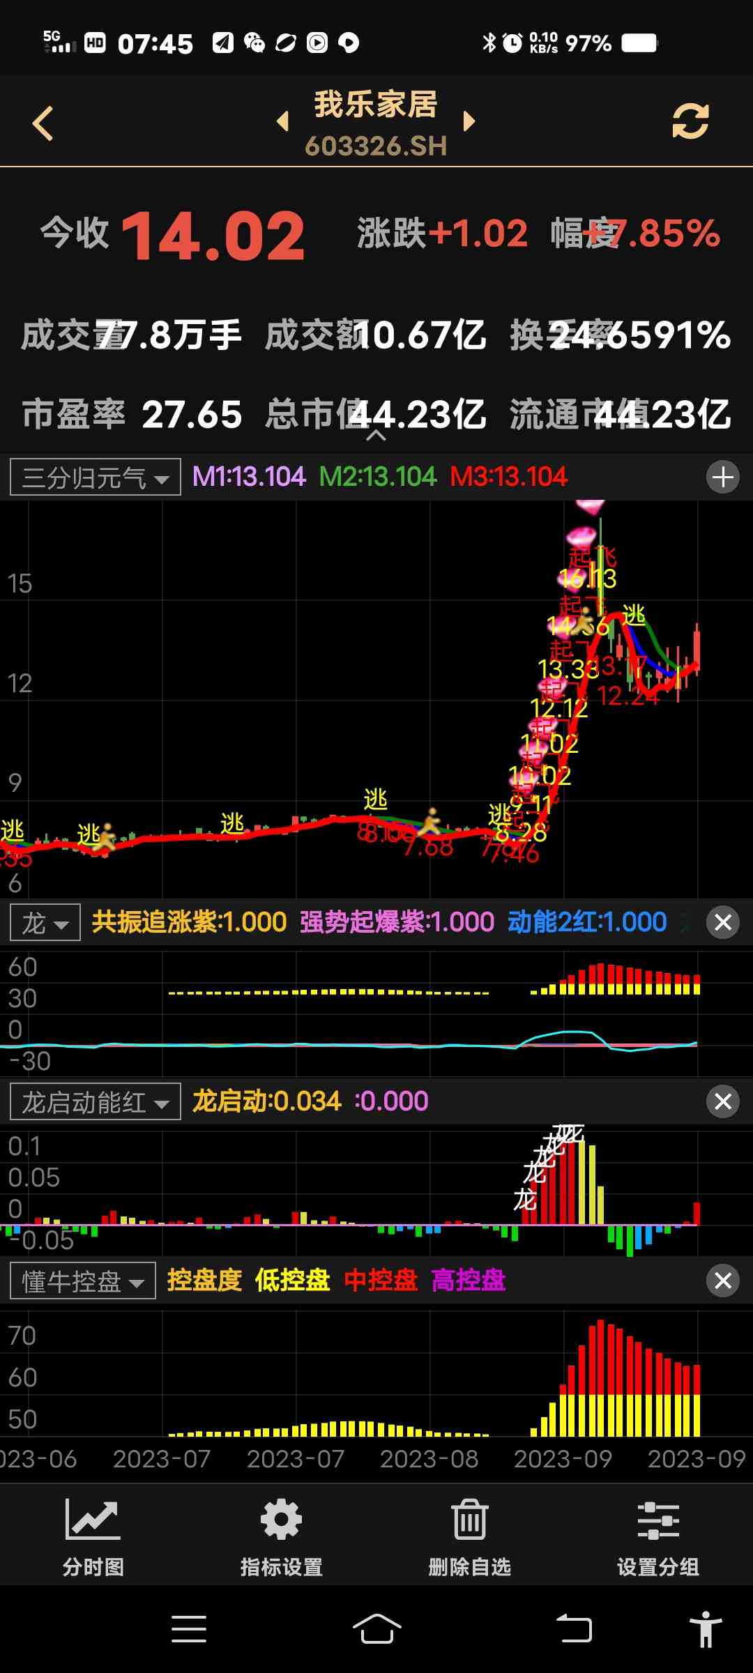Viewport: 753px width, 1673px height.
Task: Tap the 龙启动:0.034 indicator value
Action: coord(267,1101)
